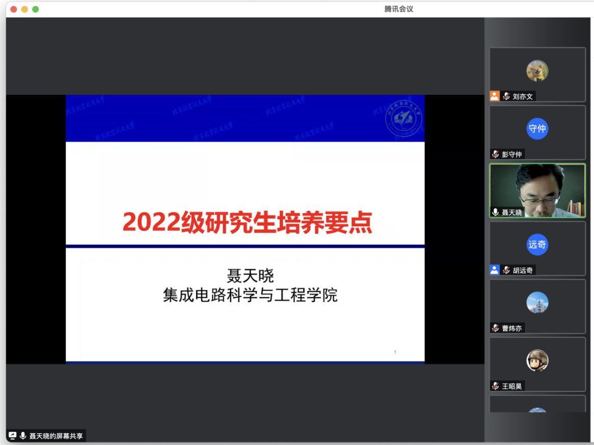Click the blue 守仲 avatar circle

click(x=537, y=128)
